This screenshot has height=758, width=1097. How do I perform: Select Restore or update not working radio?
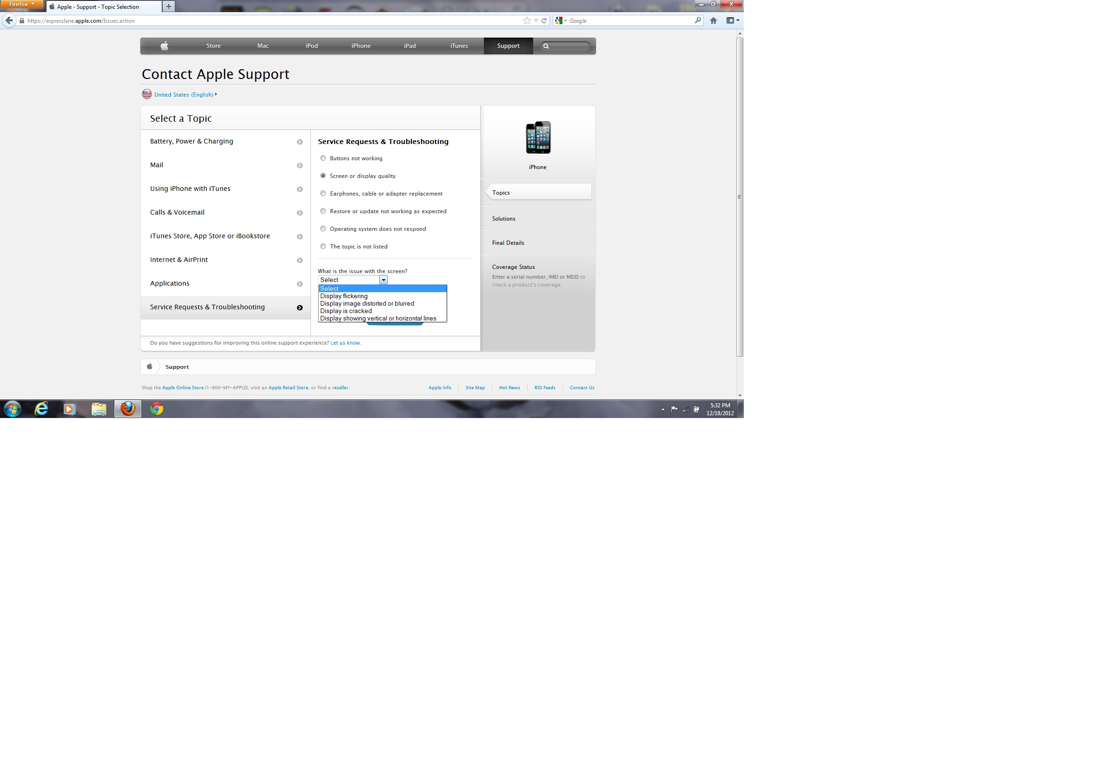point(323,211)
